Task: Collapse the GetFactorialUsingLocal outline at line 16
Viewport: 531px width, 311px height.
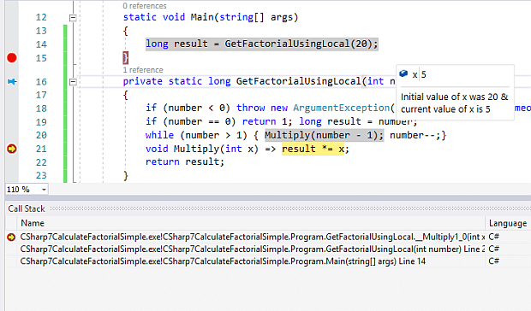Action: (73, 82)
